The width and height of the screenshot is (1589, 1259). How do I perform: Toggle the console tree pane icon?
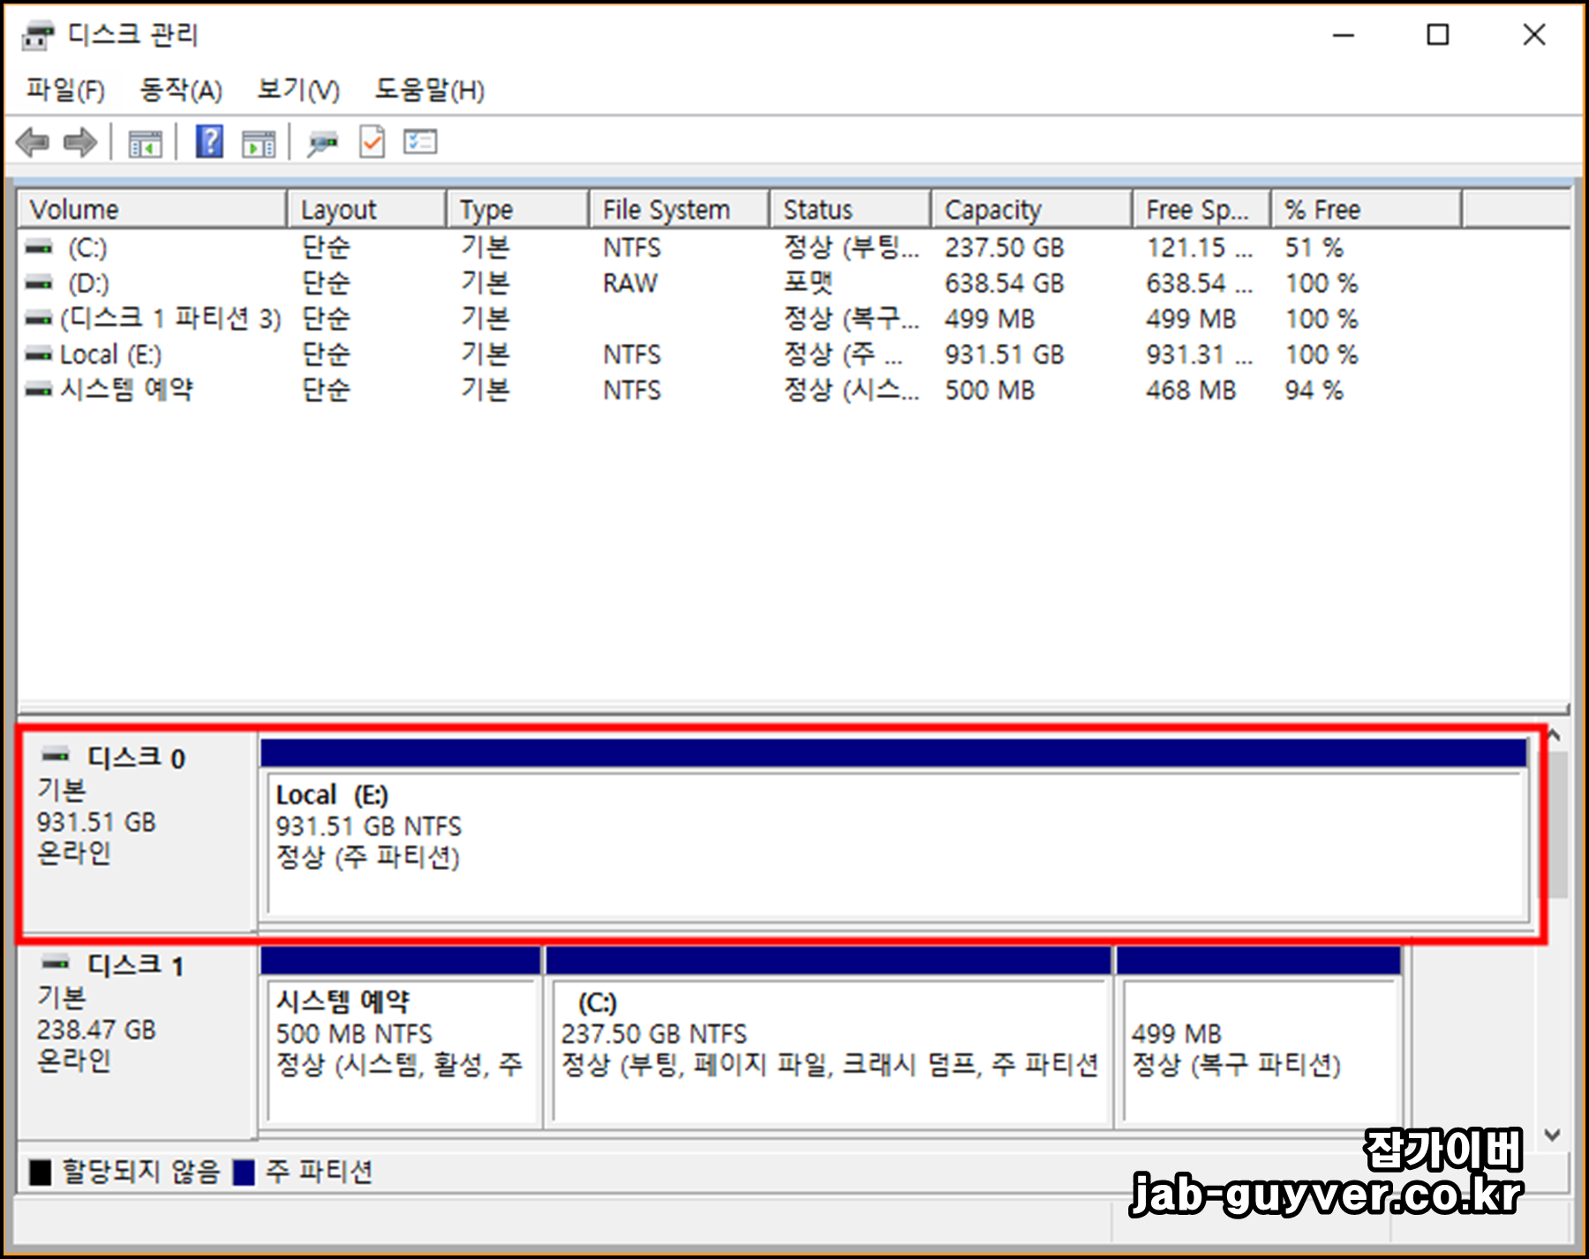pyautogui.click(x=147, y=142)
